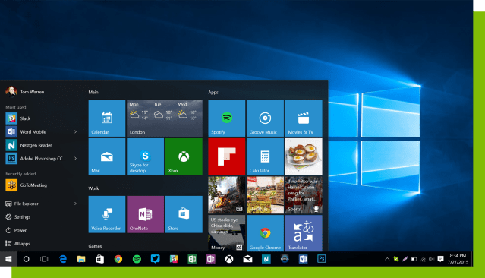Viewport: 485px width, 278px height.
Task: Open the Health & Fitness tile
Action: 265,195
